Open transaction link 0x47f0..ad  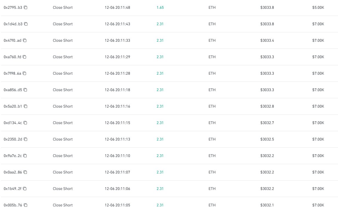pyautogui.click(x=12, y=40)
